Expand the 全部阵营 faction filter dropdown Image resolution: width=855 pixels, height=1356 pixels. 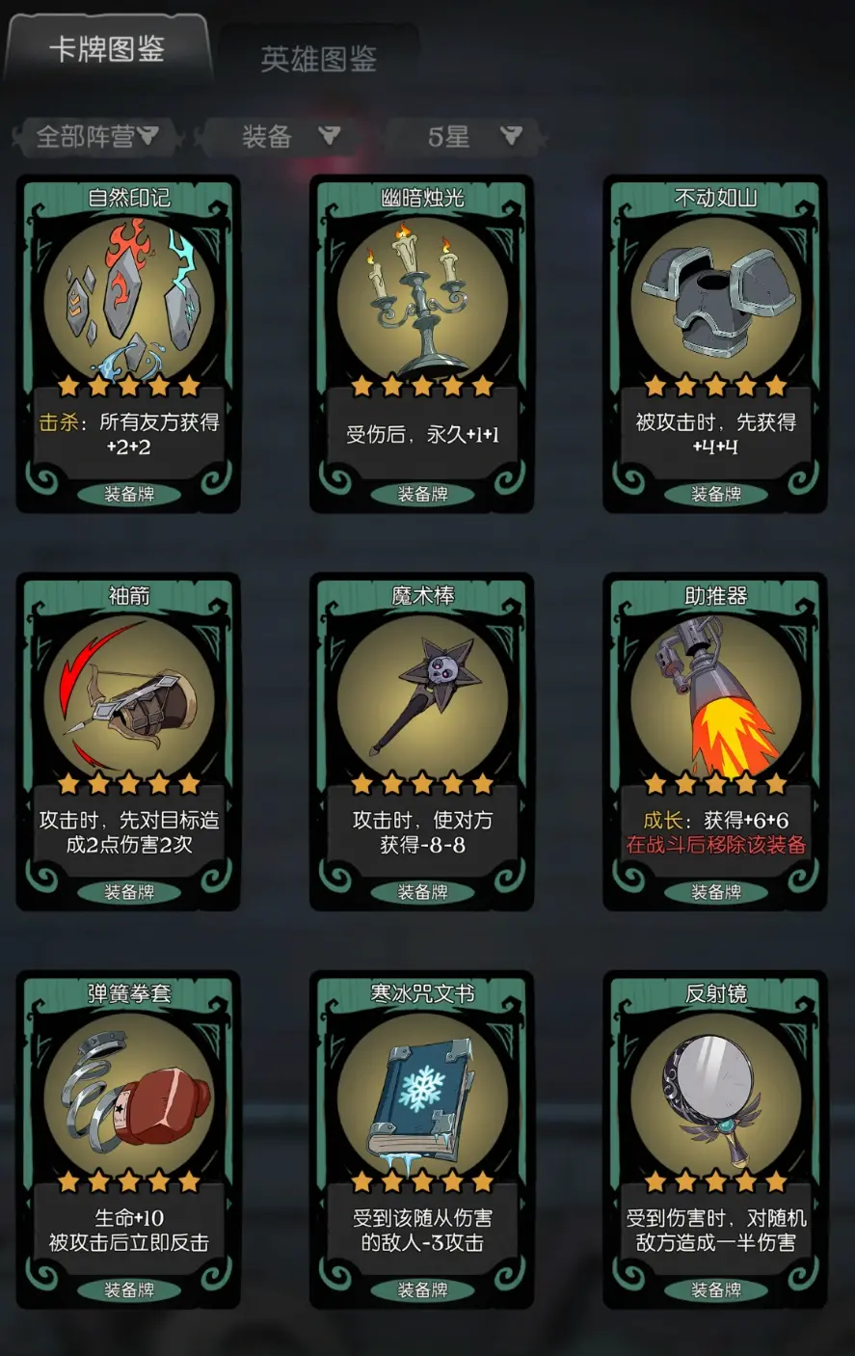click(96, 137)
